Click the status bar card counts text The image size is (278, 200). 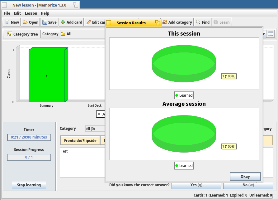click(233, 195)
